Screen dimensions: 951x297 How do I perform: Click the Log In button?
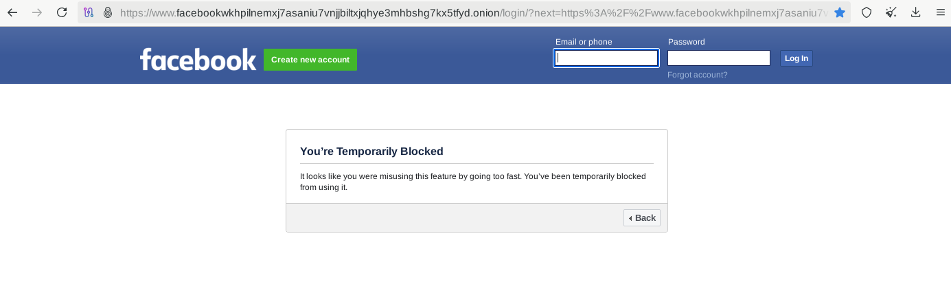click(x=797, y=58)
